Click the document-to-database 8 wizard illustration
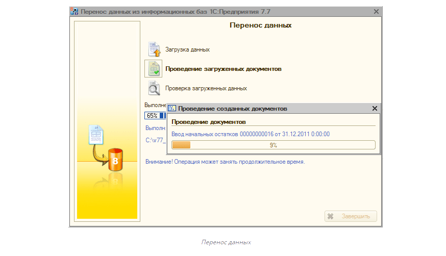 (106, 147)
